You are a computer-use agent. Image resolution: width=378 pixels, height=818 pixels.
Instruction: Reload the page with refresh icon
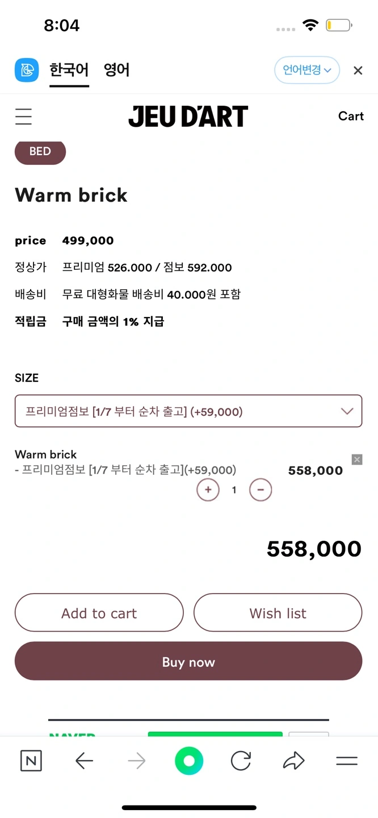point(241,761)
